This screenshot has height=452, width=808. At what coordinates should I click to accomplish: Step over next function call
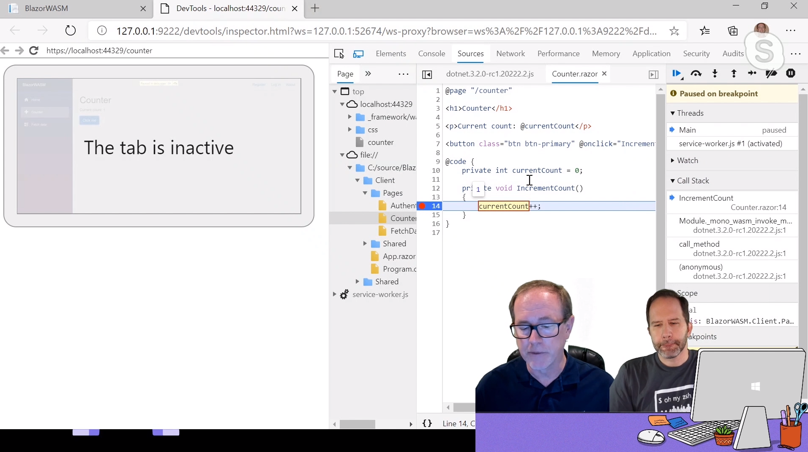click(696, 74)
